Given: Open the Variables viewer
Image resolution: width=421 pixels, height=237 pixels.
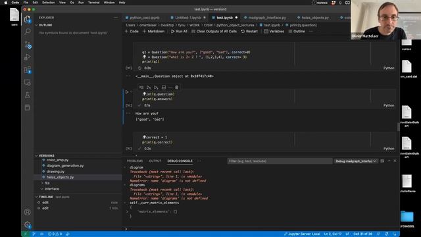Looking at the screenshot, I should point(274,32).
